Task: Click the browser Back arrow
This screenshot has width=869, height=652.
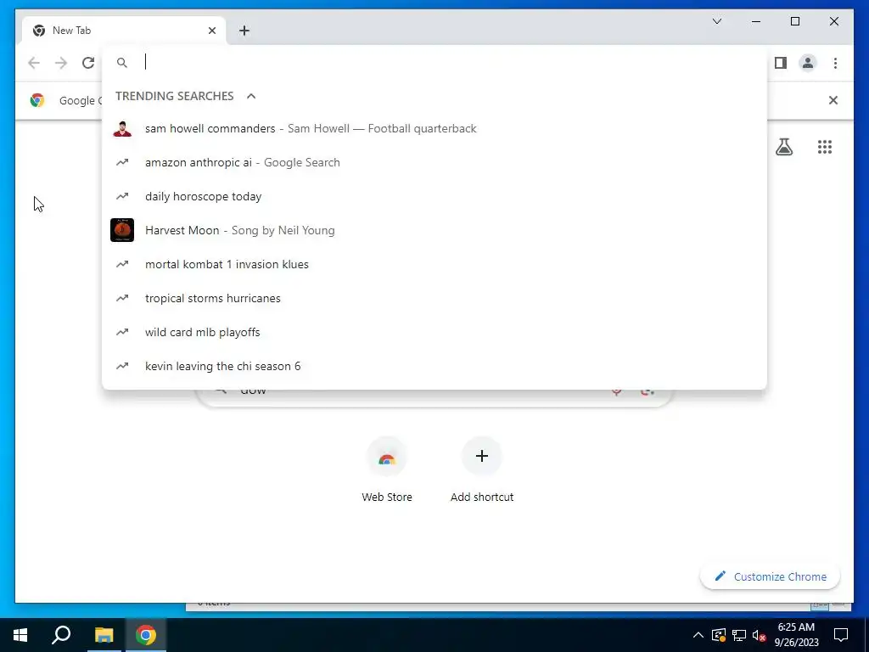Action: pyautogui.click(x=34, y=63)
